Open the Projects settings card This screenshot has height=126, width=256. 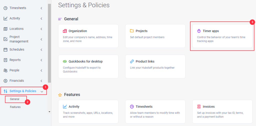155,36
